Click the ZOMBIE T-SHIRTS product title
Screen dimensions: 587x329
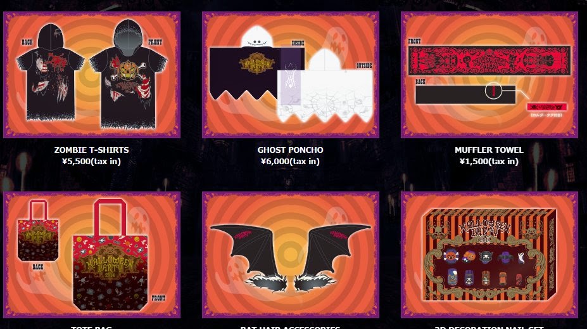pyautogui.click(x=92, y=150)
